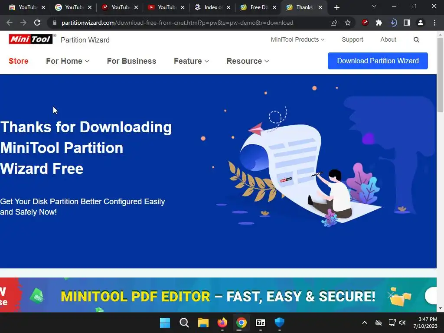The width and height of the screenshot is (444, 333).
Task: Reload the partitionwizard.com page
Action: point(37,23)
